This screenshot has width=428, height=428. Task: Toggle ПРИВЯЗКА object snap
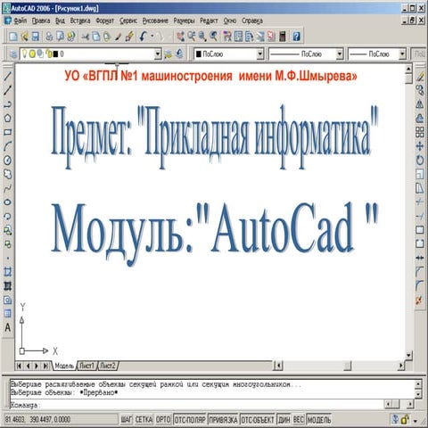223,419
